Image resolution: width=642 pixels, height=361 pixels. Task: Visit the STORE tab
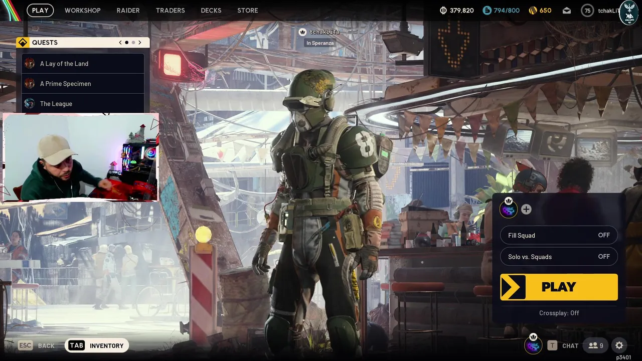pyautogui.click(x=247, y=10)
